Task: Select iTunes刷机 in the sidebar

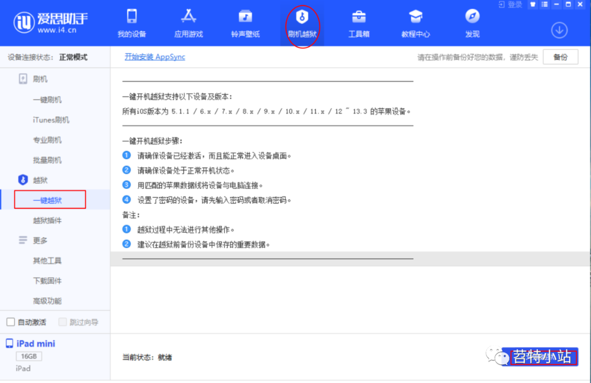Action: point(51,119)
